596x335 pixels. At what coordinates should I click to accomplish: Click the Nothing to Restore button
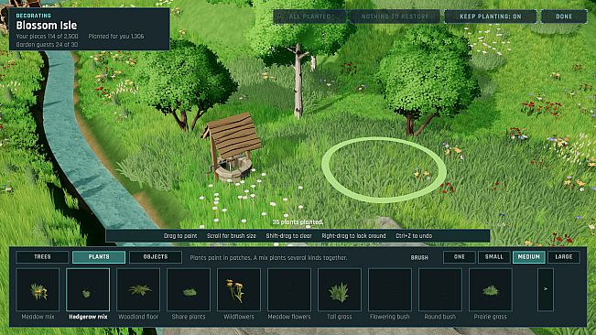coord(395,16)
